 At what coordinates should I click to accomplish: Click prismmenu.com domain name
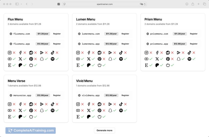pyautogui.click(x=159, y=34)
